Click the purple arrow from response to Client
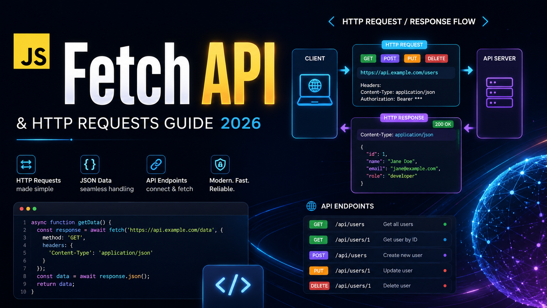The image size is (547, 308). tap(345, 128)
